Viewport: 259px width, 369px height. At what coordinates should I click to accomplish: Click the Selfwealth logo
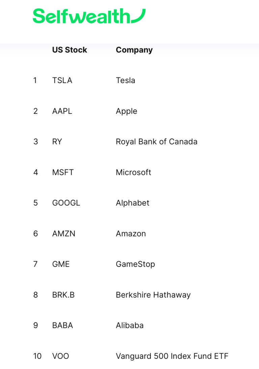pyautogui.click(x=89, y=16)
